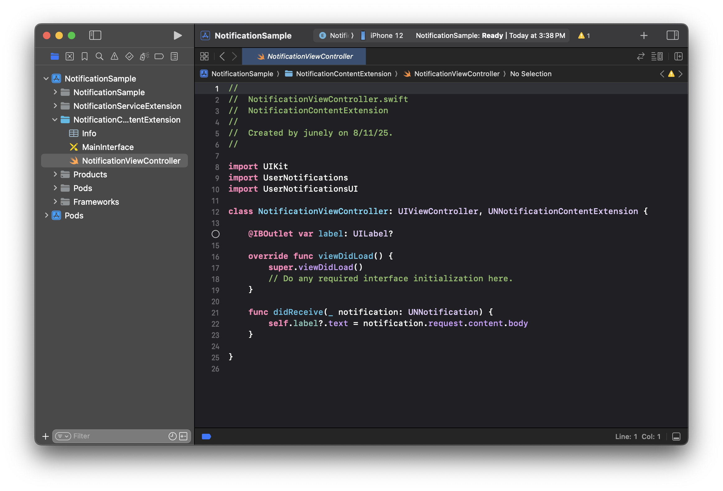Screen dimensions: 723x491
Task: Click the navigator Filter field
Action: coord(118,436)
